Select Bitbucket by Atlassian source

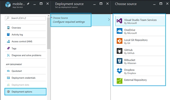[140, 61]
